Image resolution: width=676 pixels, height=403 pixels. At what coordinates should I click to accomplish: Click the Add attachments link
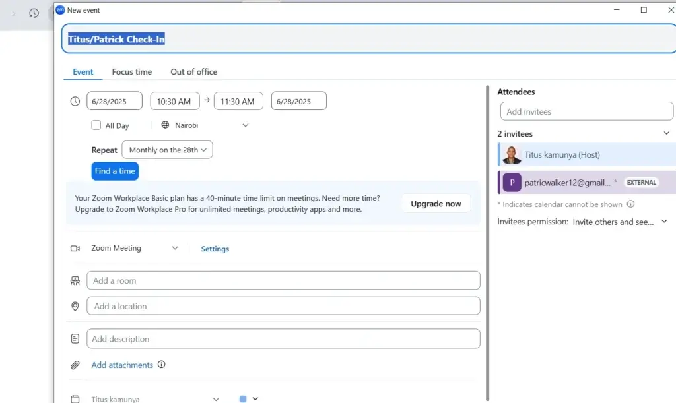click(122, 365)
